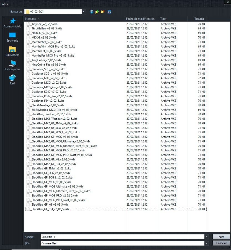Click 72 KB size of Gladiator_NXT row
The height and width of the screenshot is (250, 231).
tap(201, 78)
